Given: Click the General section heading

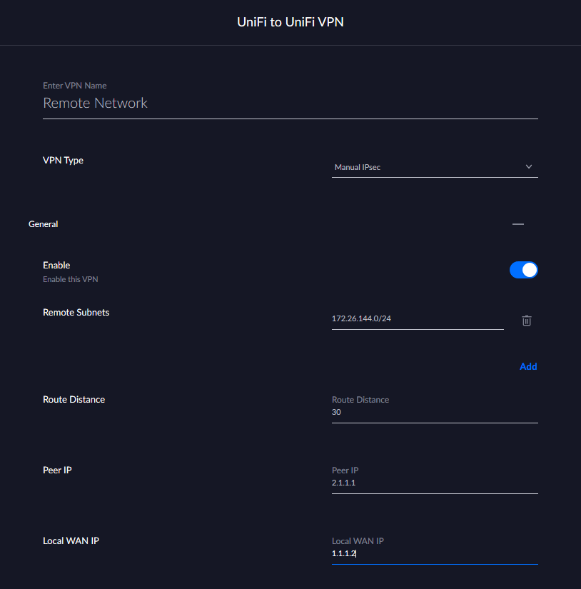Looking at the screenshot, I should [x=44, y=224].
